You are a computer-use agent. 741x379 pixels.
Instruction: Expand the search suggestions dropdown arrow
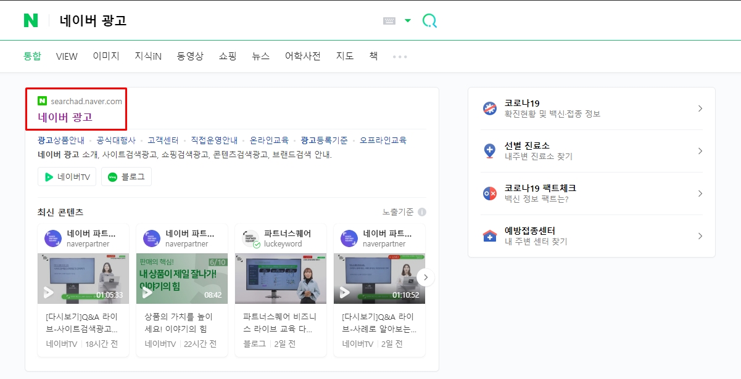[408, 21]
